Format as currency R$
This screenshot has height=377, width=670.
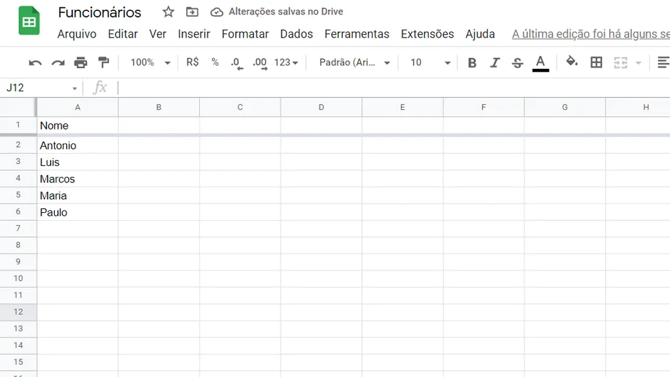pyautogui.click(x=192, y=62)
